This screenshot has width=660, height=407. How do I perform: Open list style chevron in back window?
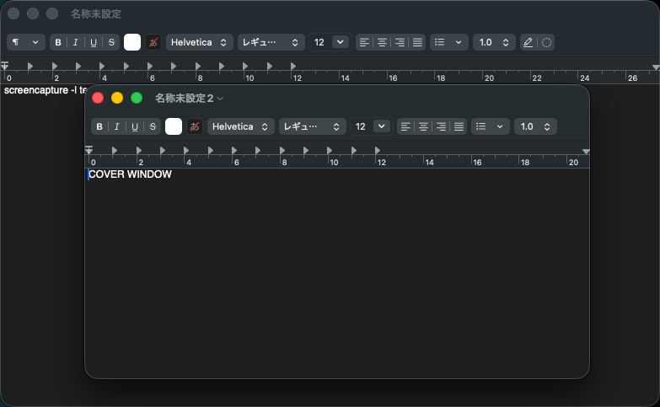click(459, 42)
